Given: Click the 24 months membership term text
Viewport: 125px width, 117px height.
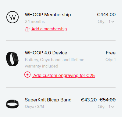Looking at the screenshot, I should [x=35, y=22].
